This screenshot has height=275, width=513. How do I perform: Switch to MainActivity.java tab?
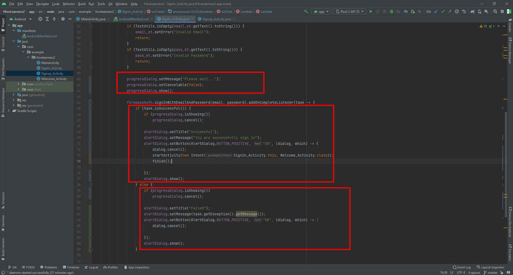[x=93, y=19]
